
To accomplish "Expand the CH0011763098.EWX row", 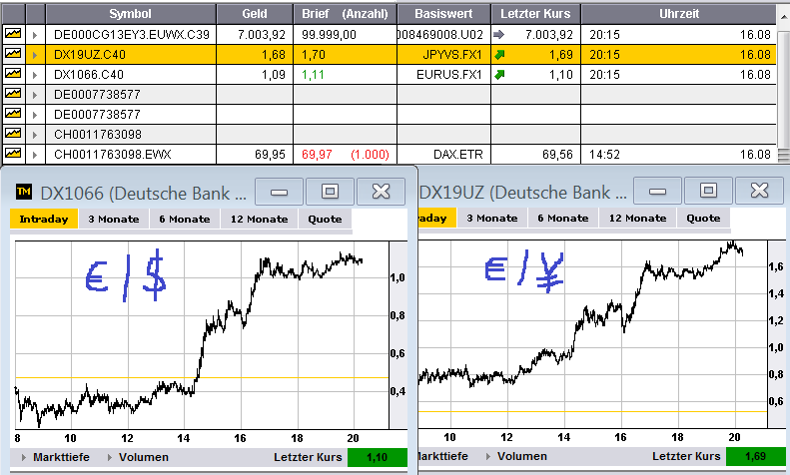I will [x=35, y=155].
